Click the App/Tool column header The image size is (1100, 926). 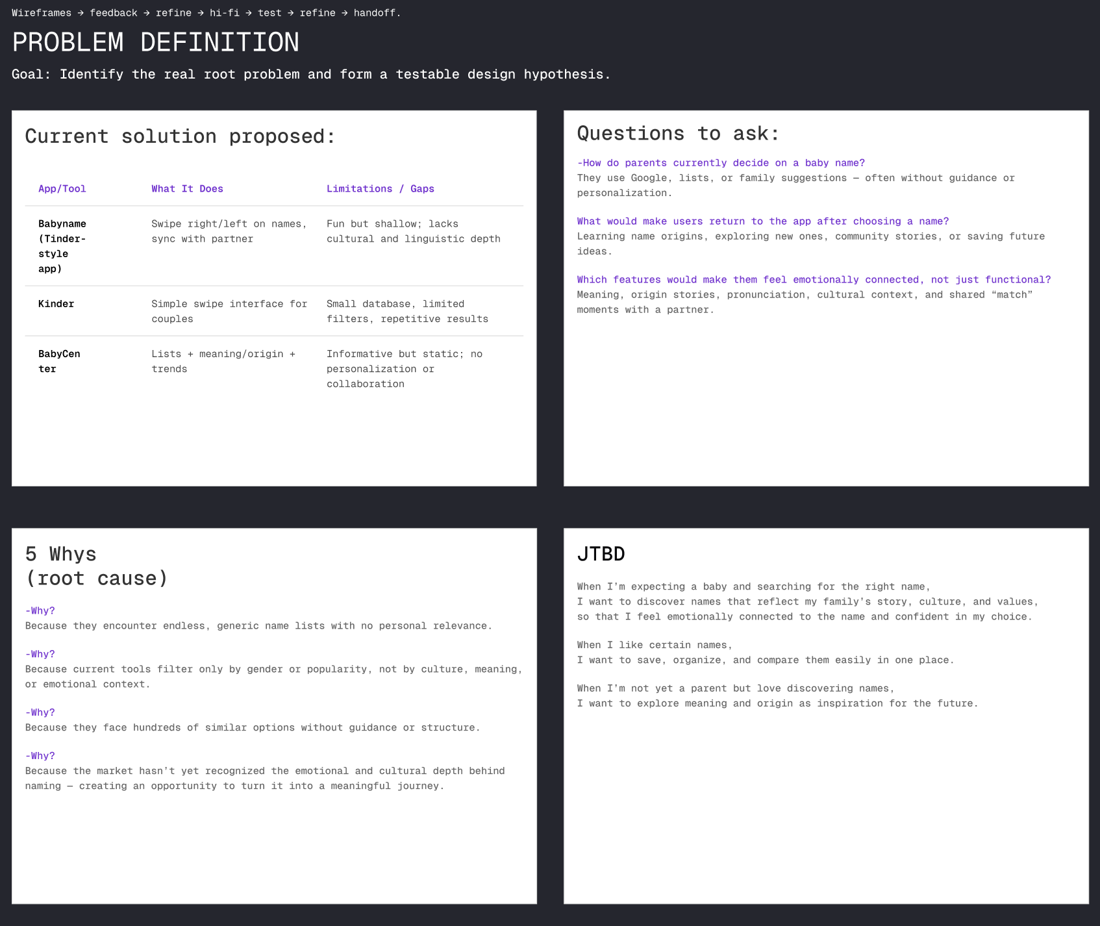62,189
